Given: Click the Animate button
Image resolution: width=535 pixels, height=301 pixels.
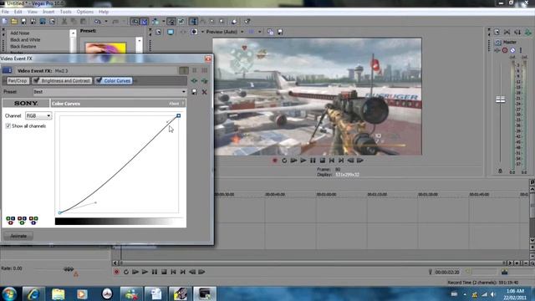Looking at the screenshot, I should (x=18, y=236).
